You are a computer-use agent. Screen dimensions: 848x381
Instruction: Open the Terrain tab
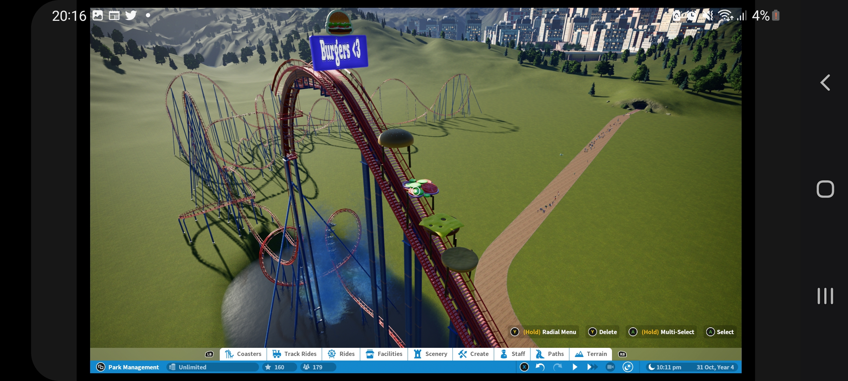tap(591, 354)
